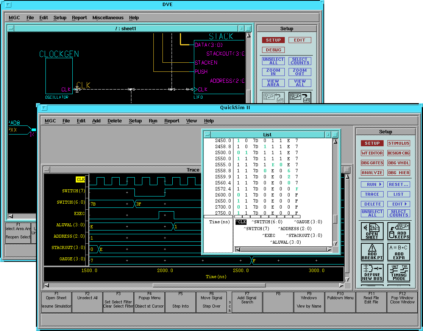
Task: Select the DEBUG palette in DVE
Action: [273, 50]
